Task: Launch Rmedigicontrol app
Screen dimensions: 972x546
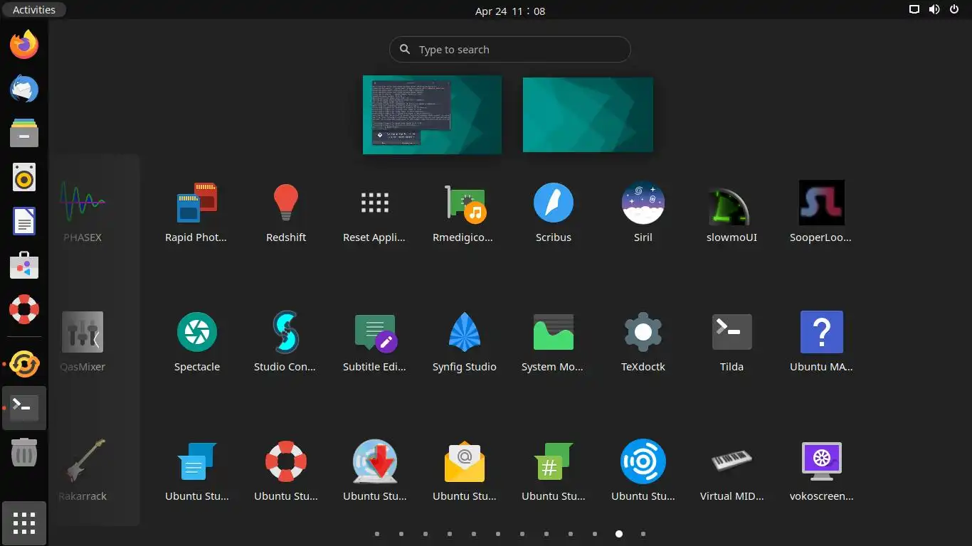Action: coord(464,211)
